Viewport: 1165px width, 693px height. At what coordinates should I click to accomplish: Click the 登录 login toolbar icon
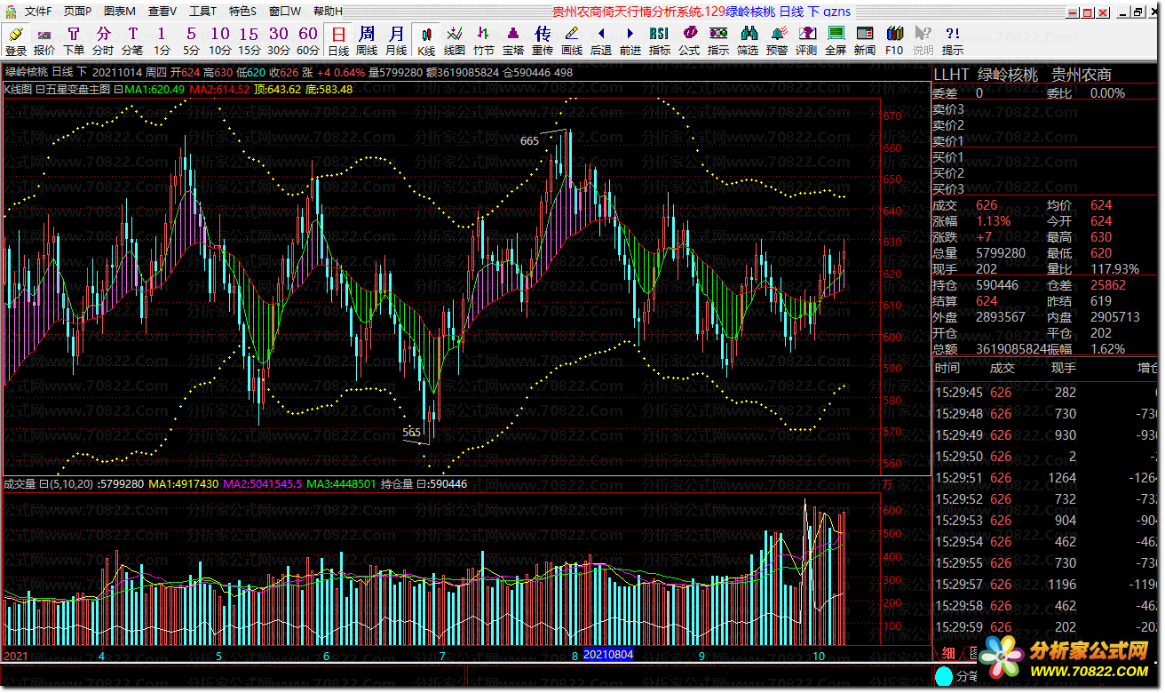coord(16,40)
